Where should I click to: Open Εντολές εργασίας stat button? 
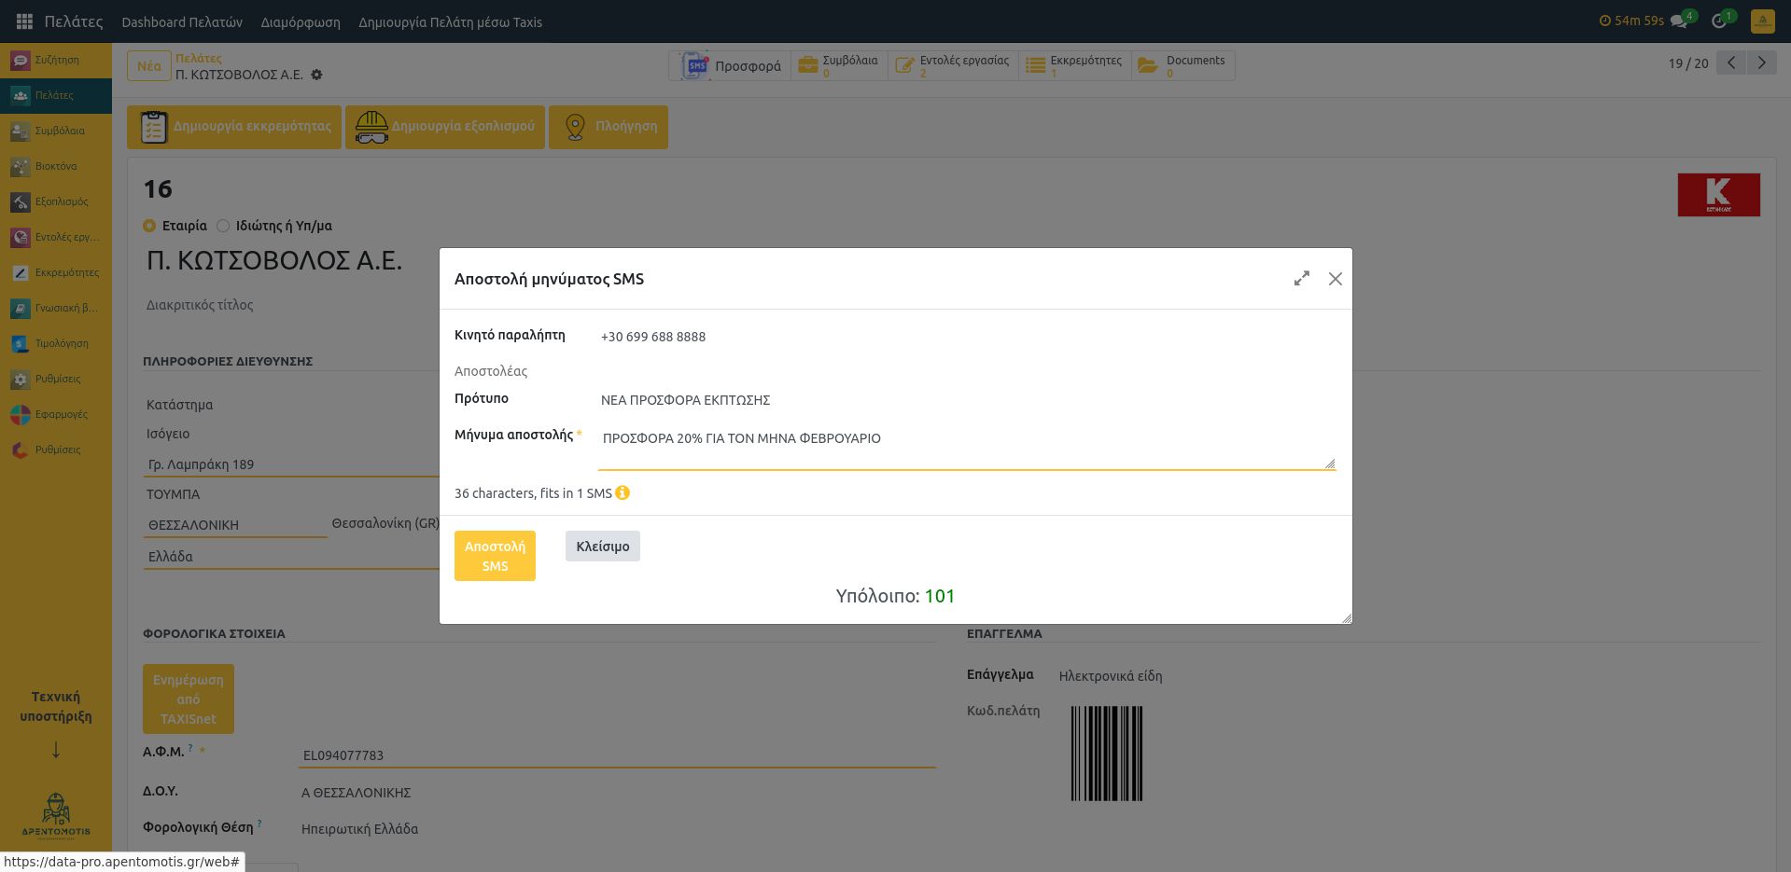coord(953,65)
